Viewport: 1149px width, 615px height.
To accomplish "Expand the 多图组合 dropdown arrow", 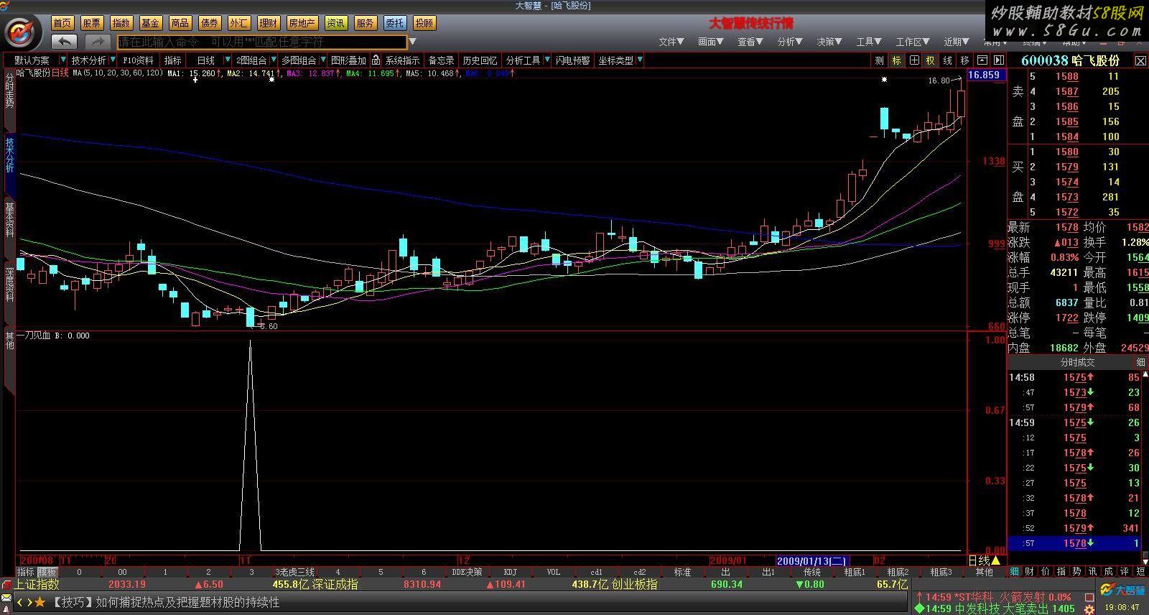I will pos(323,60).
